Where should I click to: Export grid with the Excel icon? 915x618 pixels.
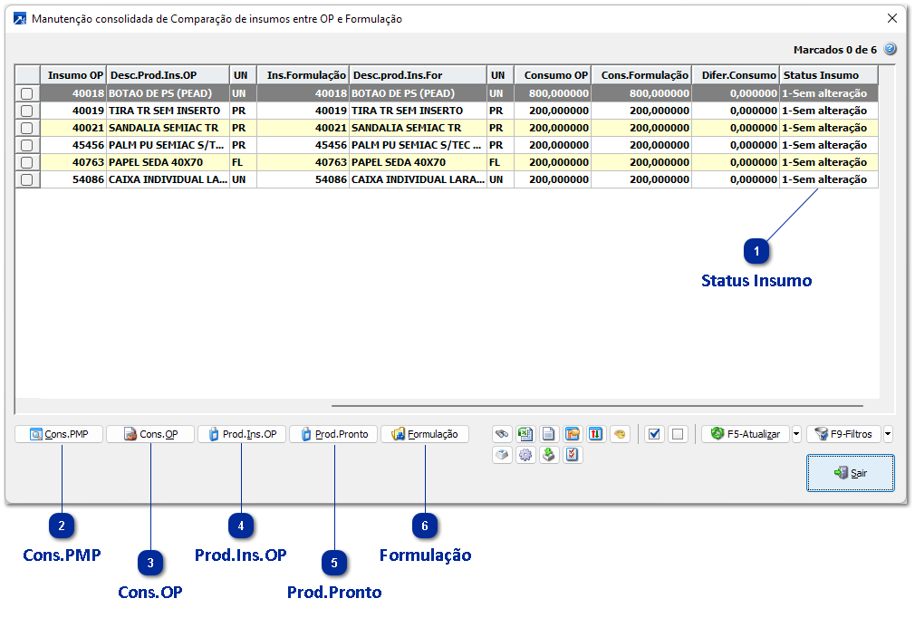point(525,434)
